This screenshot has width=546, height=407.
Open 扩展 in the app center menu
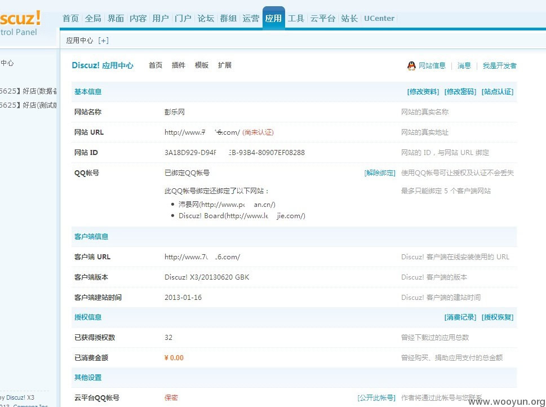pos(225,65)
